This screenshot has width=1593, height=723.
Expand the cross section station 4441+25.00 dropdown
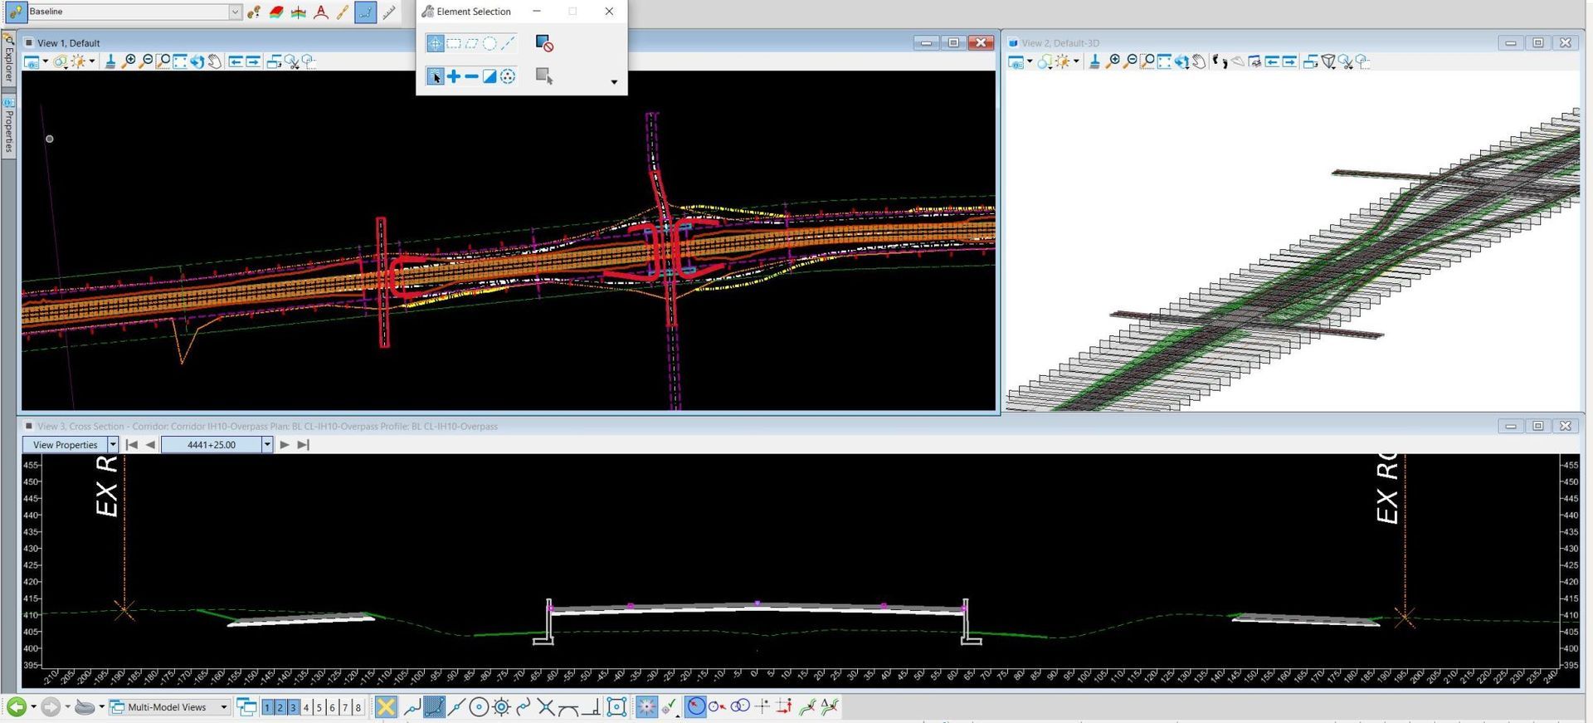click(x=267, y=445)
